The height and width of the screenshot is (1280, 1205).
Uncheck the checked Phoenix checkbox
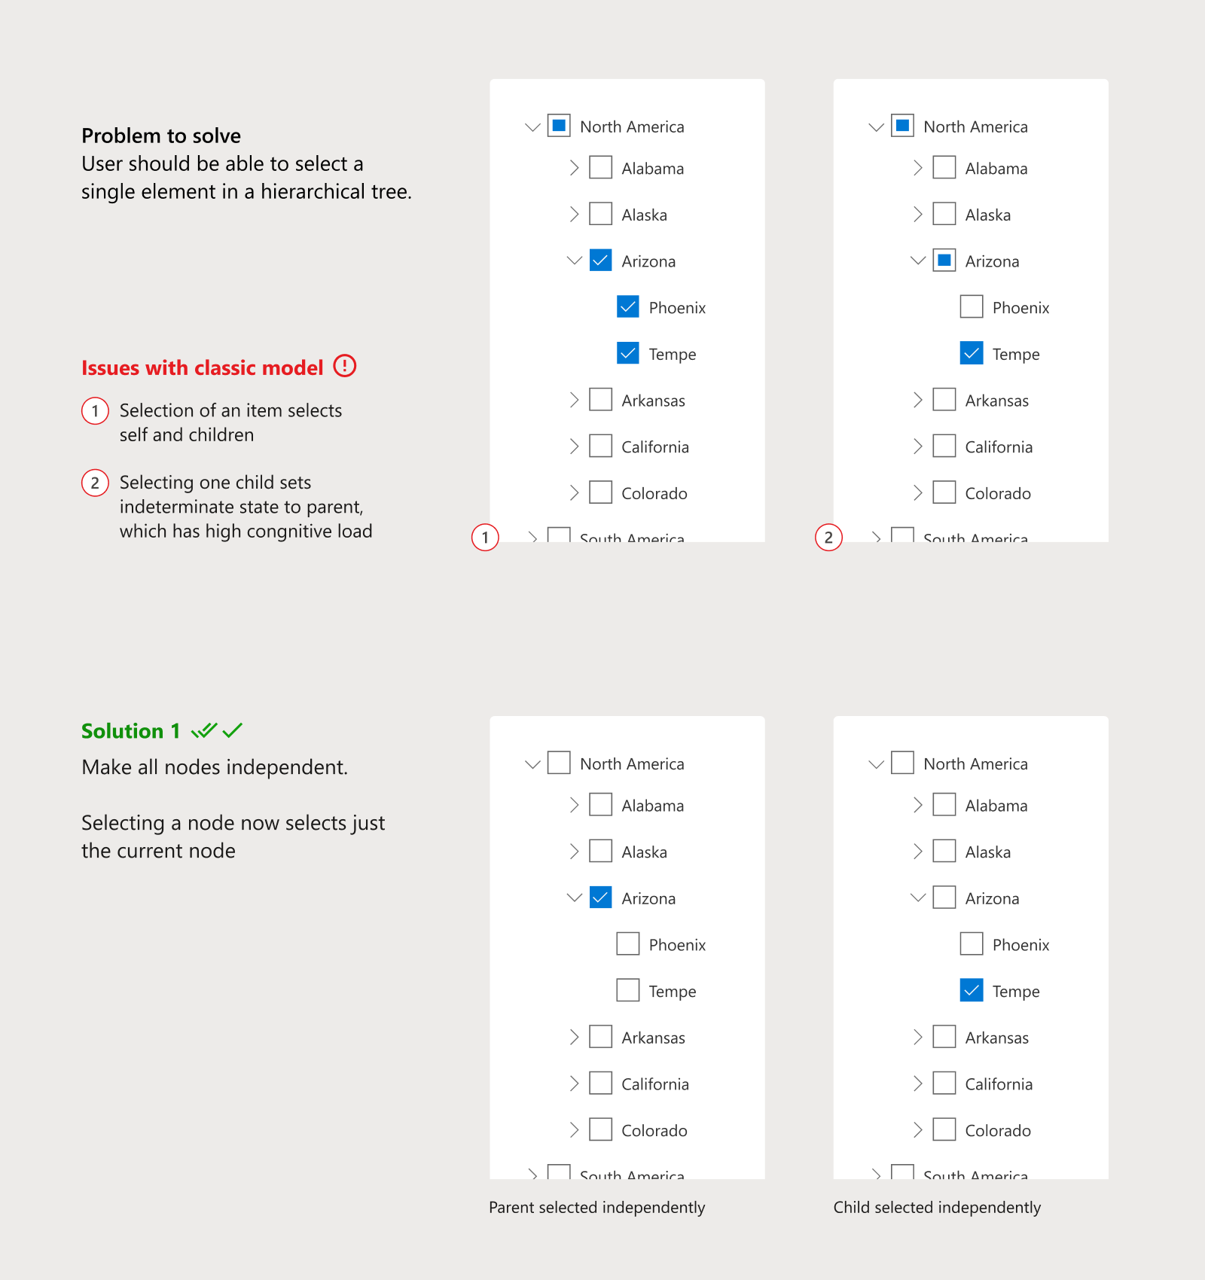click(627, 307)
